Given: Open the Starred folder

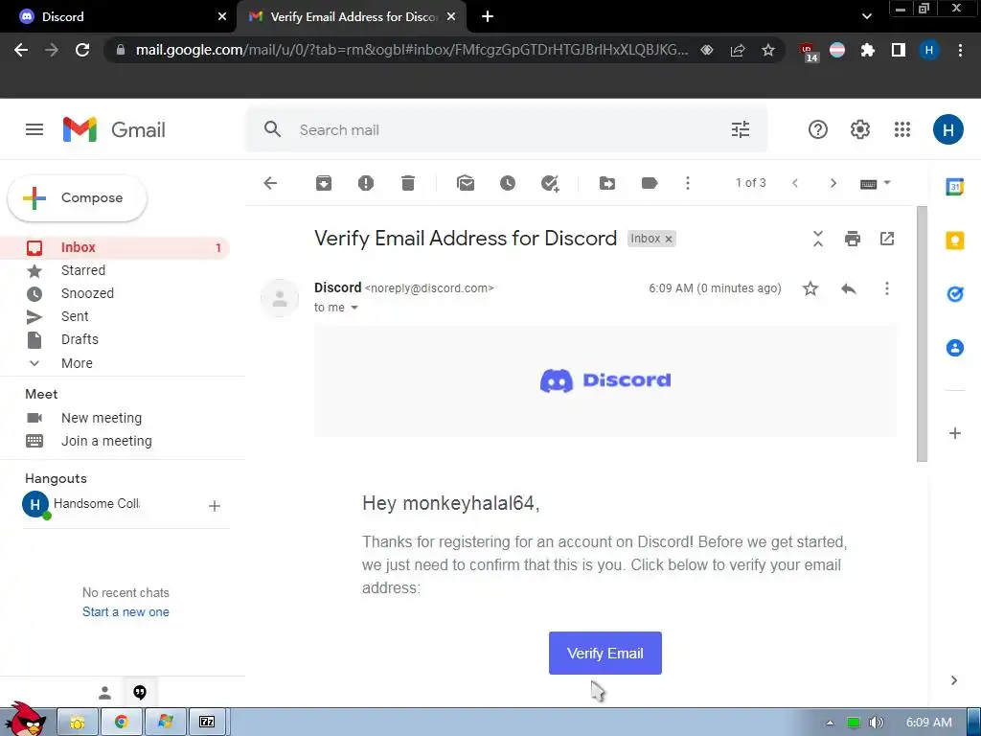Looking at the screenshot, I should (83, 270).
